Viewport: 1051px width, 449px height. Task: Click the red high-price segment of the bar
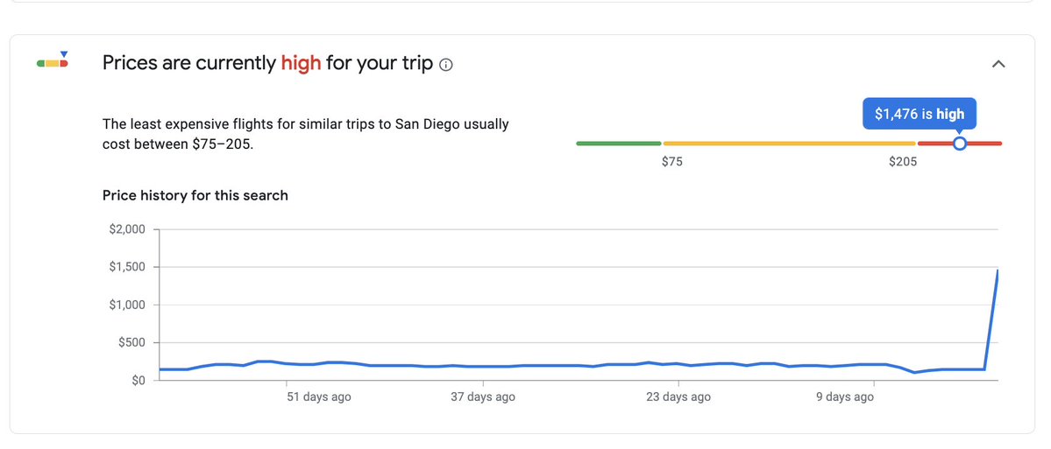point(960,144)
